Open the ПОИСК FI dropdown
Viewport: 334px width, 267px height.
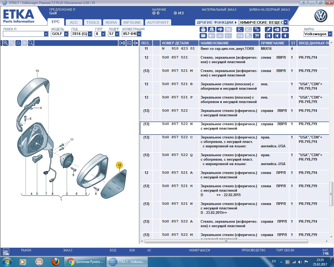click(x=46, y=34)
